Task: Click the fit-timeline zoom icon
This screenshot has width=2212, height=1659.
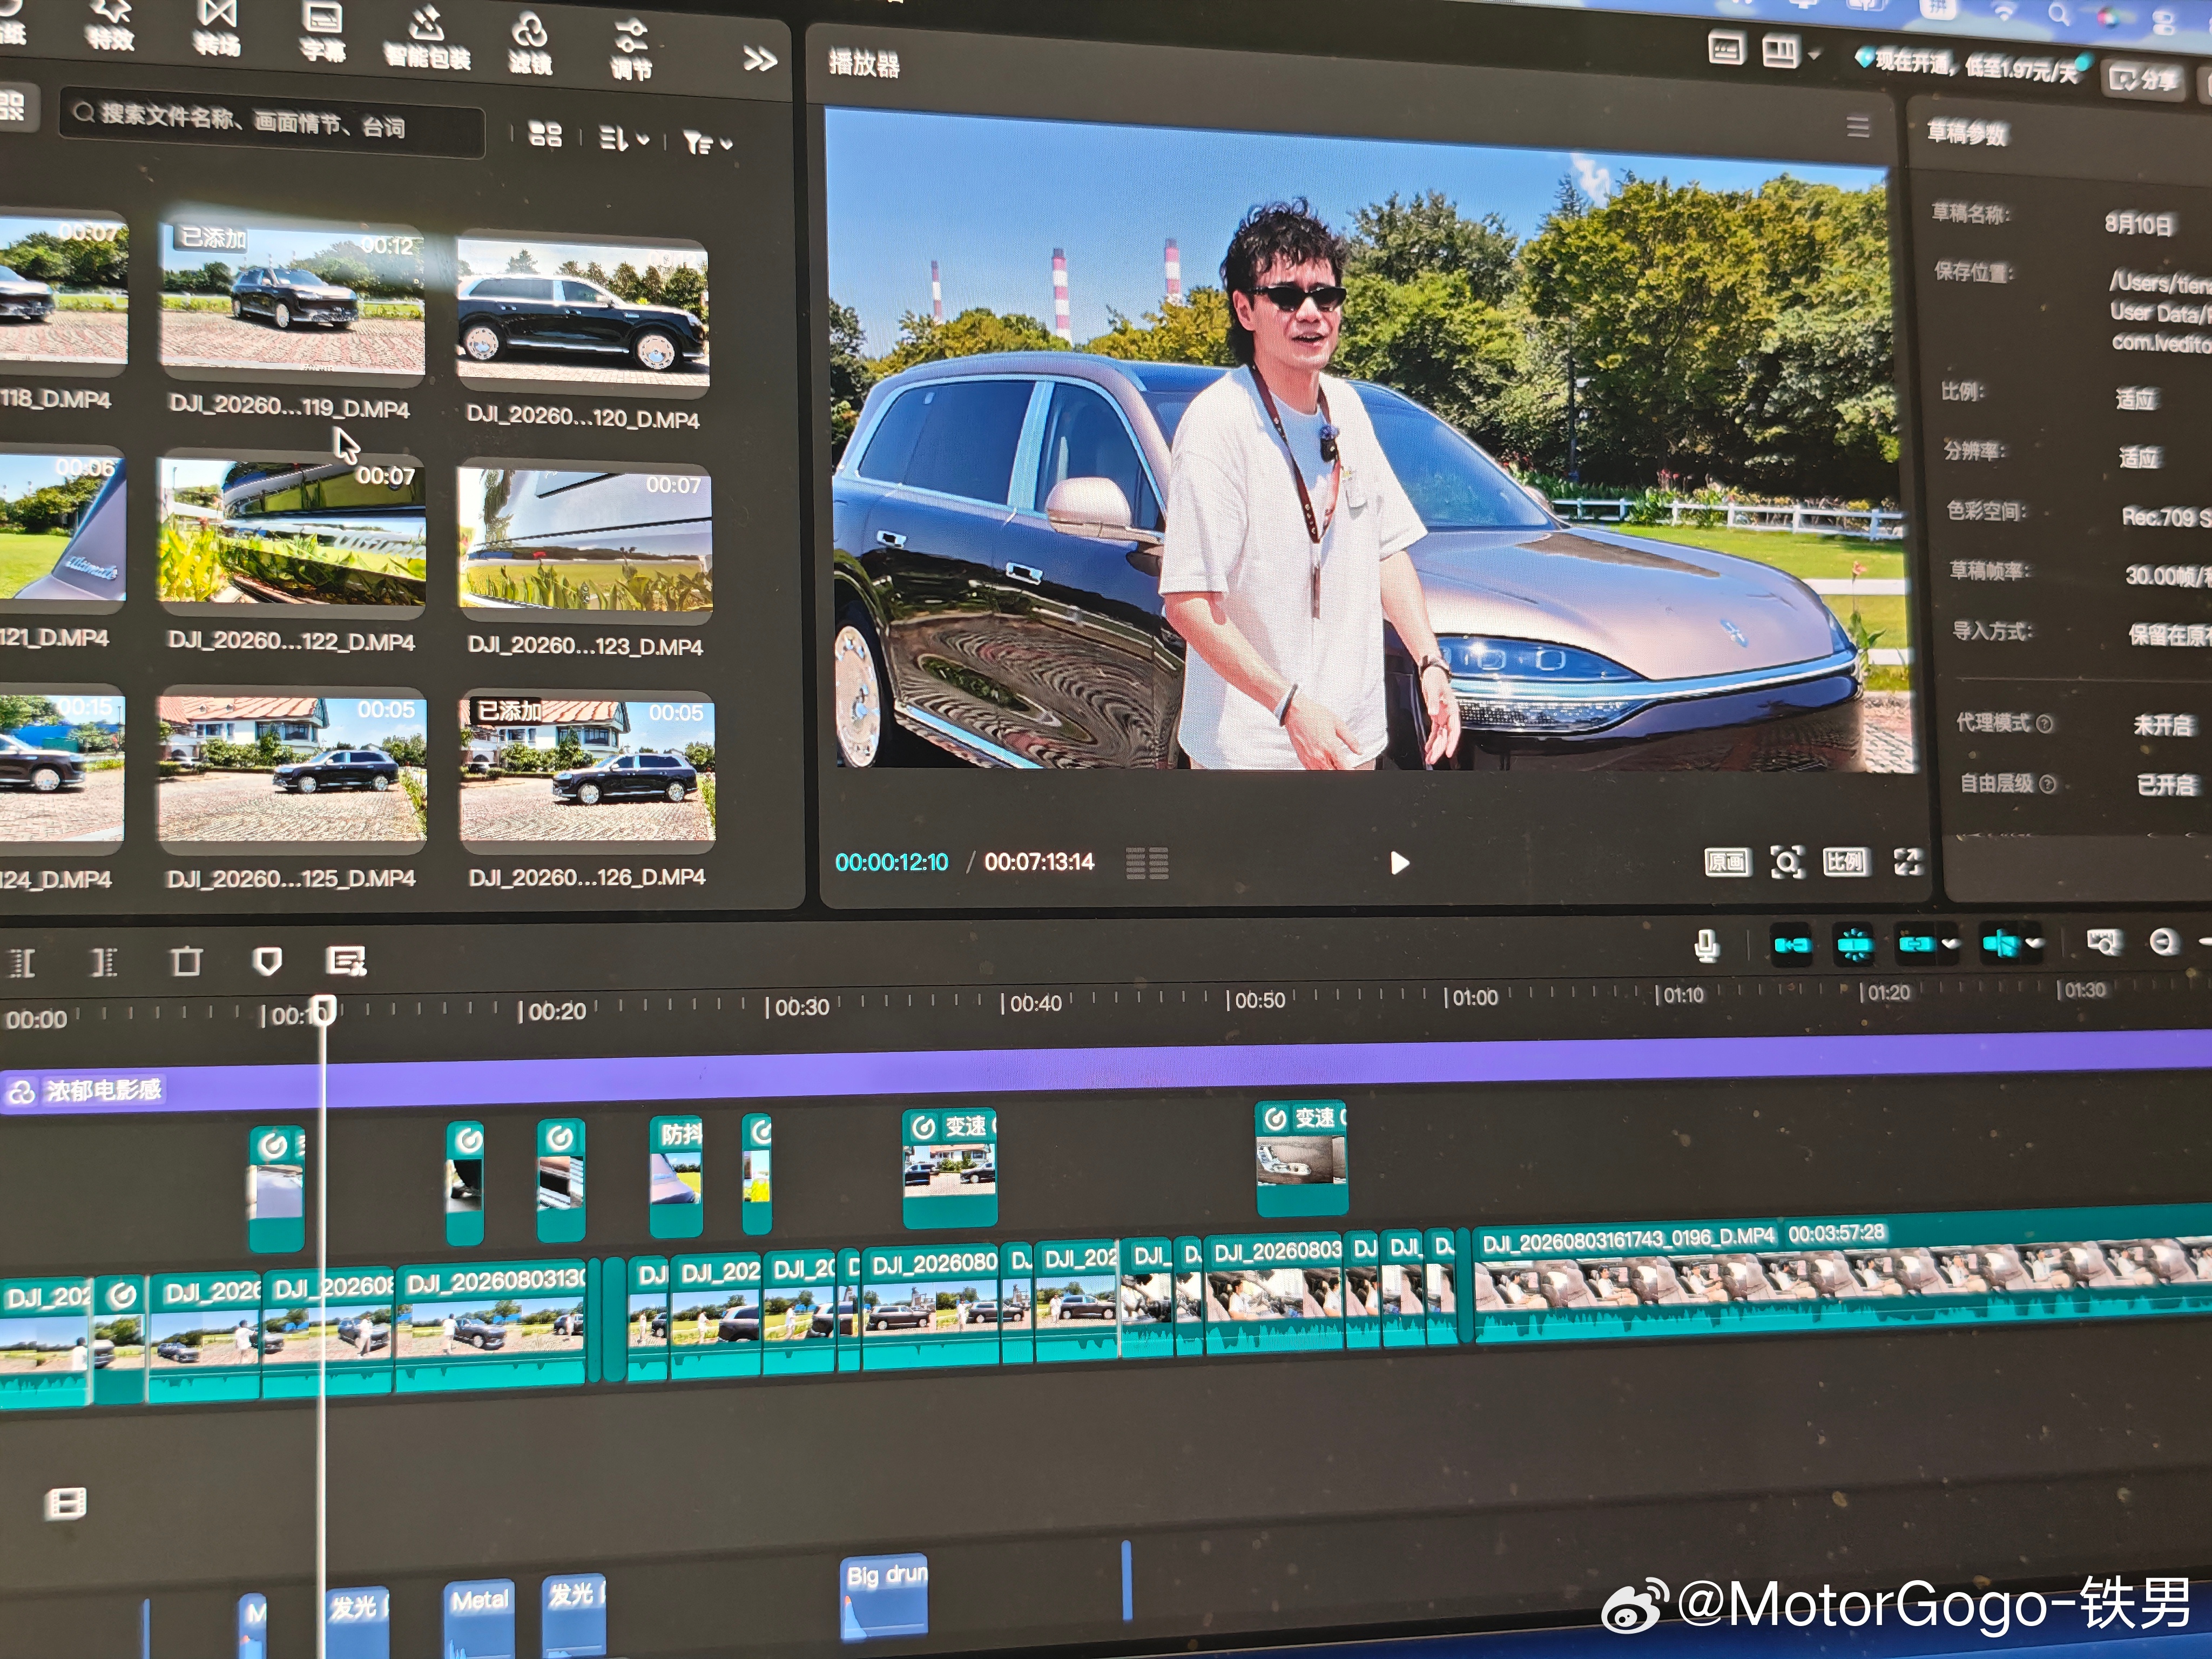Action: tap(2103, 942)
